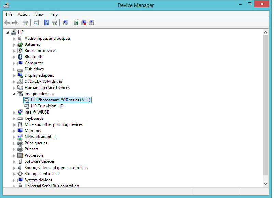Select the Computer category label
Viewport: 280px width, 198px height.
(x=34, y=63)
